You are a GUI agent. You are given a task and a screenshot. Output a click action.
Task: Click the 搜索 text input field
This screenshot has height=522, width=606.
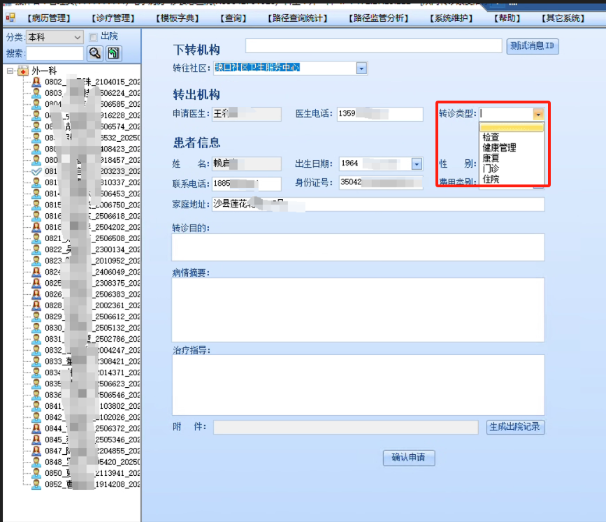click(x=55, y=53)
